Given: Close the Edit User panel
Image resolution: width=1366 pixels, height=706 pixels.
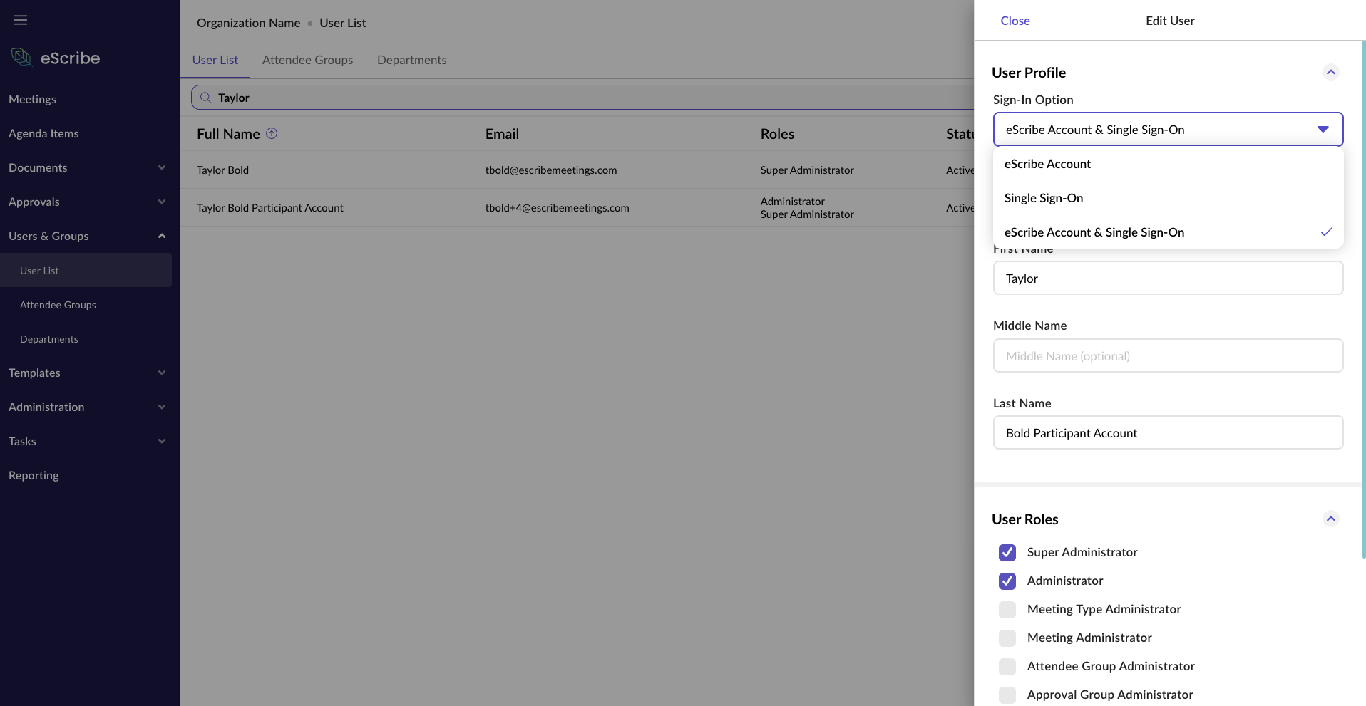Looking at the screenshot, I should (x=1015, y=21).
